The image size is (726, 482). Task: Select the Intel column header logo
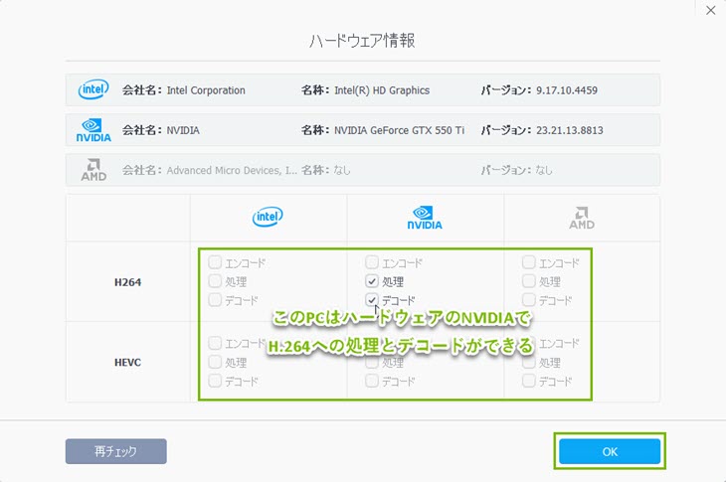(x=268, y=217)
